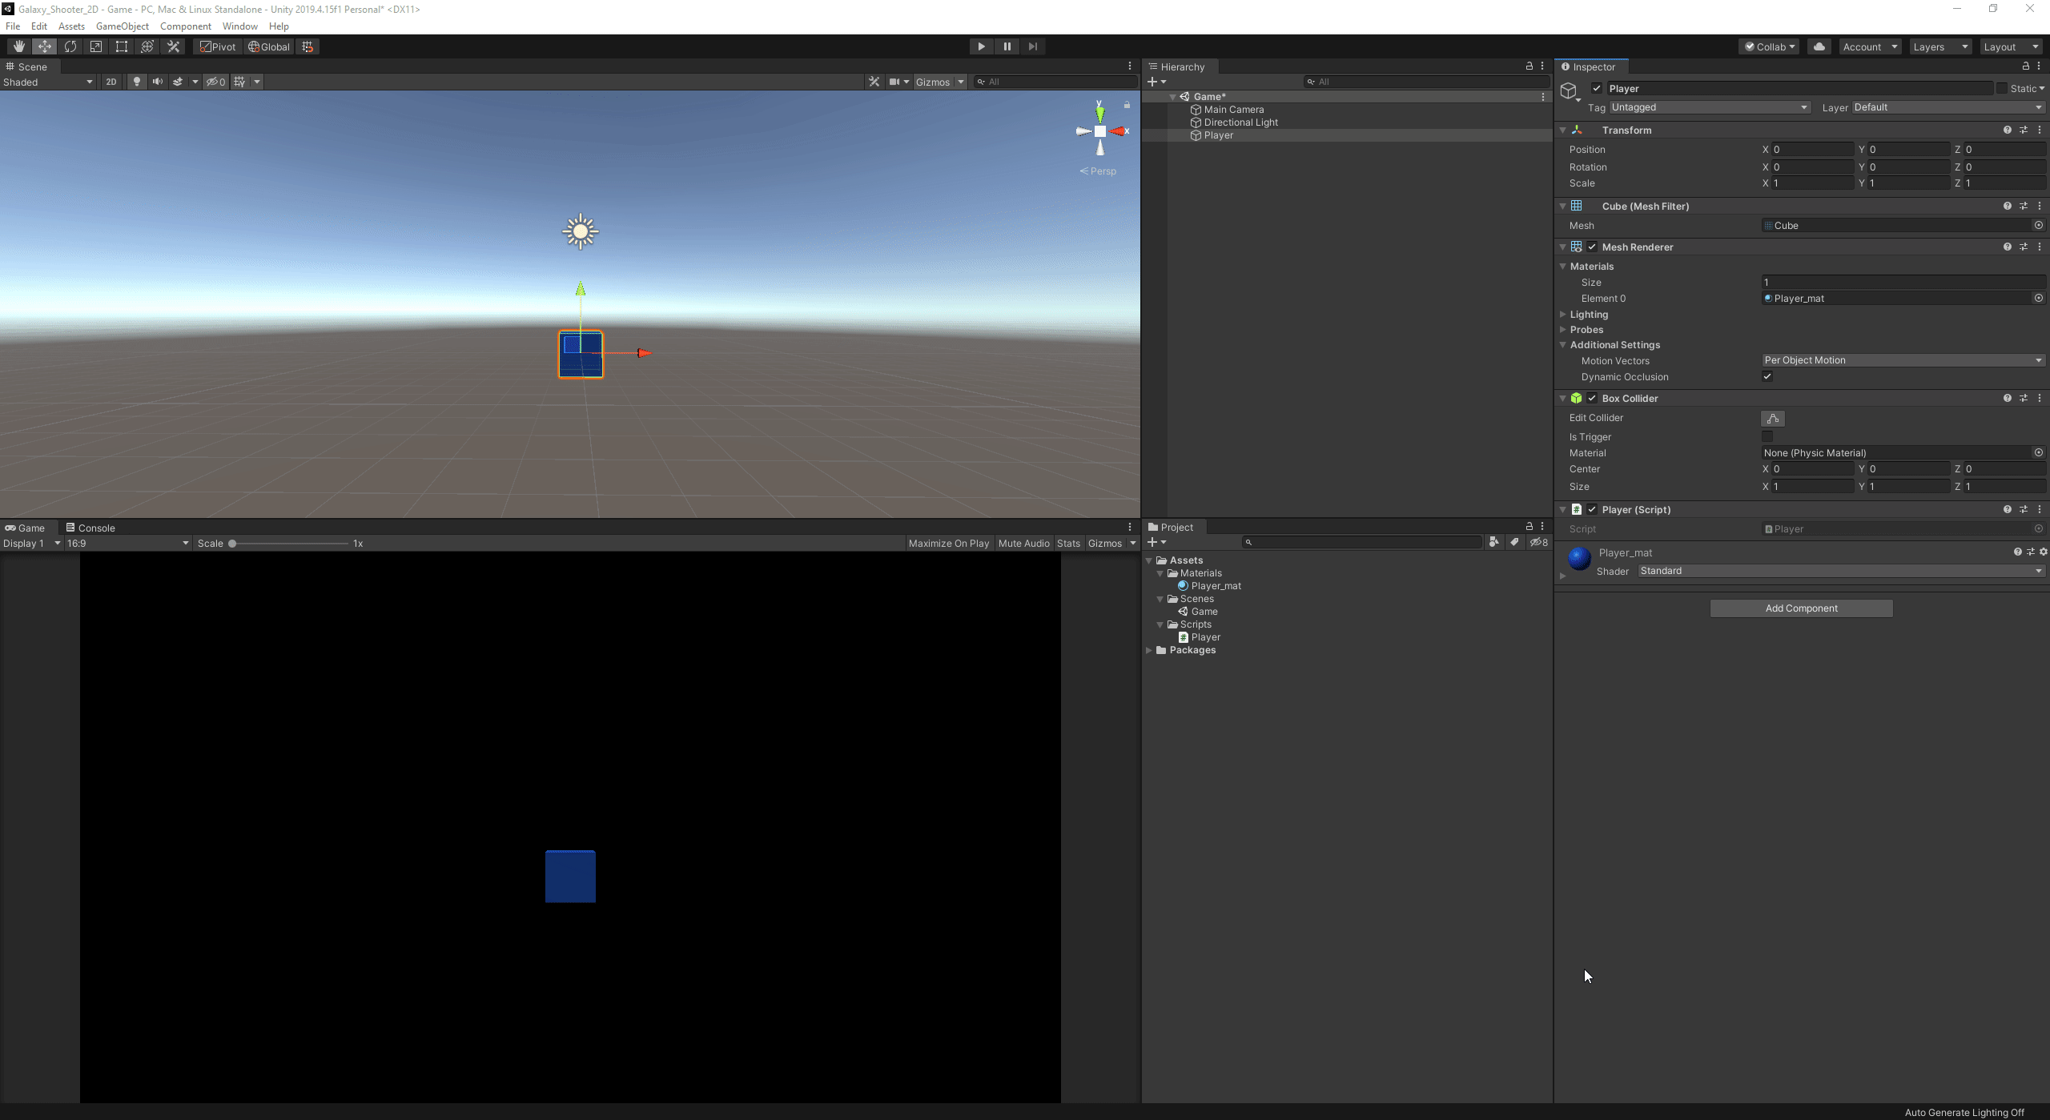Toggle the Static checkbox
2050x1120 pixels.
pos(2001,89)
